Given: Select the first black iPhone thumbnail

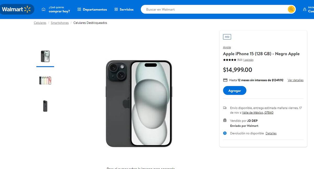Looking at the screenshot, I should [x=45, y=56].
